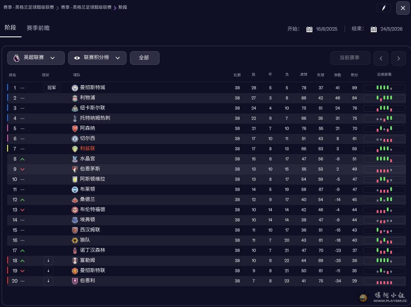Go to the next season arrow

point(399,58)
